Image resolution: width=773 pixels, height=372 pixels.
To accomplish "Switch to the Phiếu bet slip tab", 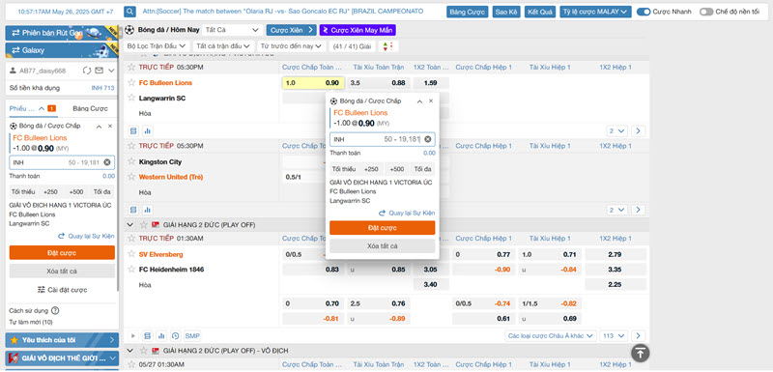I will (33, 108).
